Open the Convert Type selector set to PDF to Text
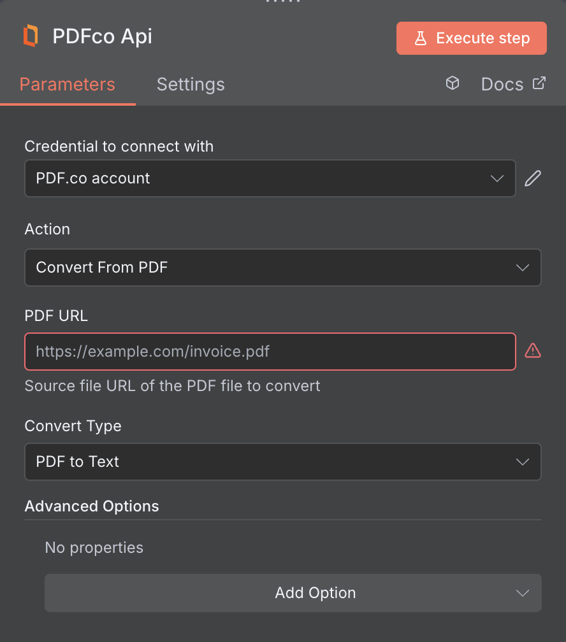Screen dimensions: 566x642 (x=283, y=462)
